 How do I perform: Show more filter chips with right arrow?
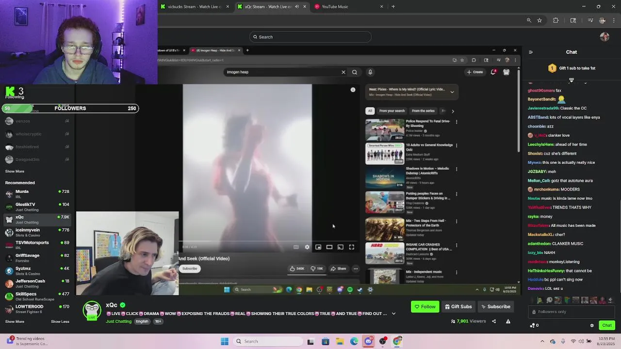point(453,111)
